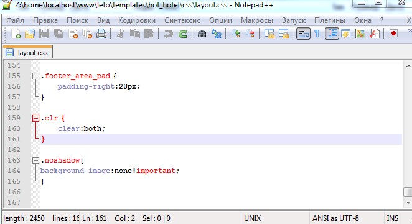Close all documents icon

[x=87, y=34]
